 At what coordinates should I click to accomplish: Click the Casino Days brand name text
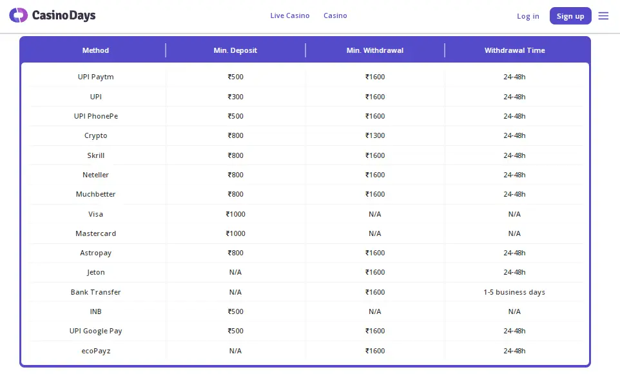click(x=63, y=15)
